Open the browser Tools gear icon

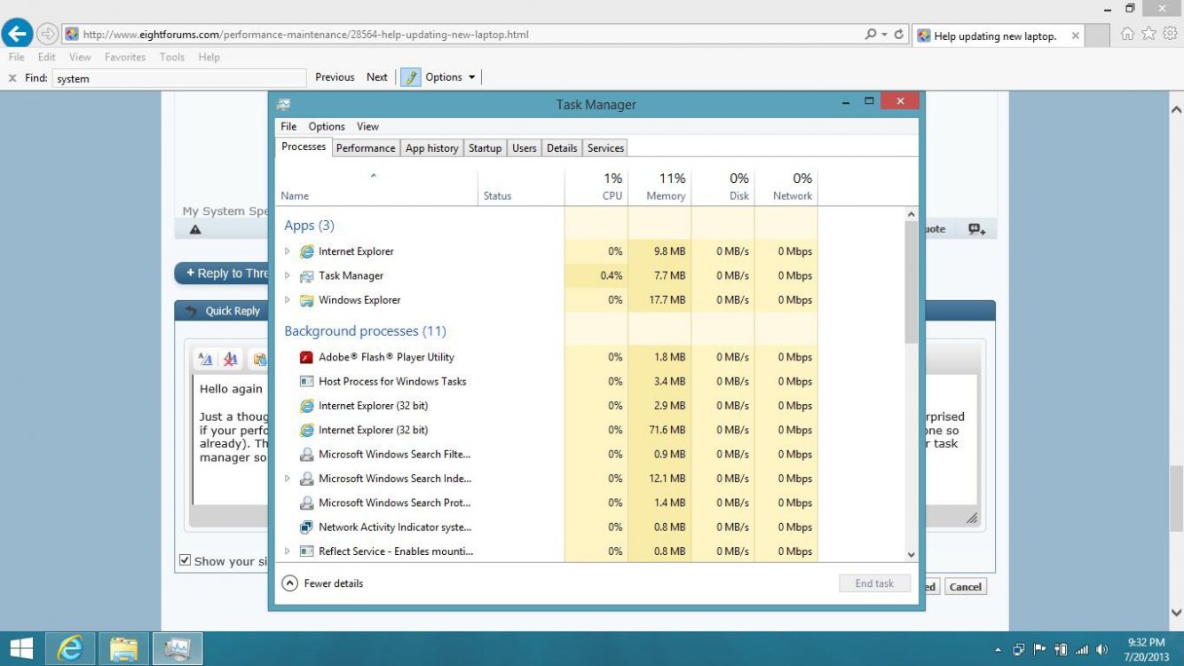pyautogui.click(x=1170, y=34)
